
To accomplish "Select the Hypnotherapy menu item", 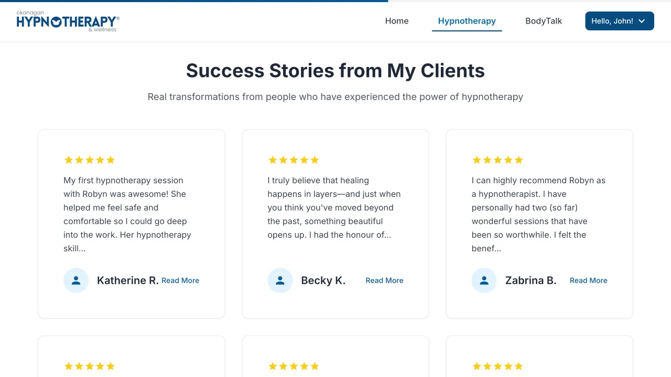I will (467, 21).
